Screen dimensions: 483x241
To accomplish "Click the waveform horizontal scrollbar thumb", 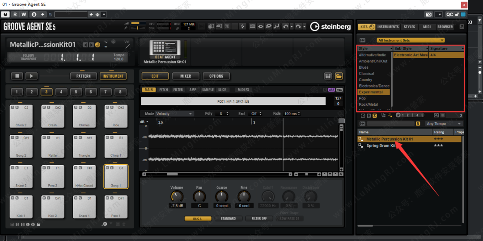I will [x=172, y=175].
